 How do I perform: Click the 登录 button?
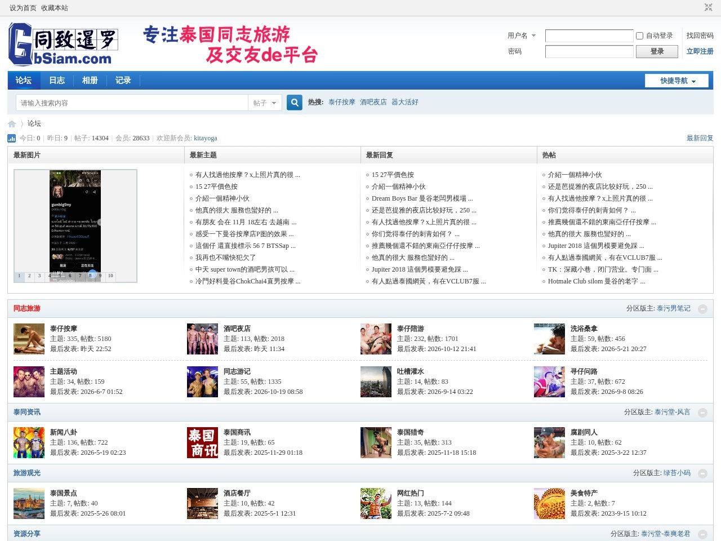[657, 51]
